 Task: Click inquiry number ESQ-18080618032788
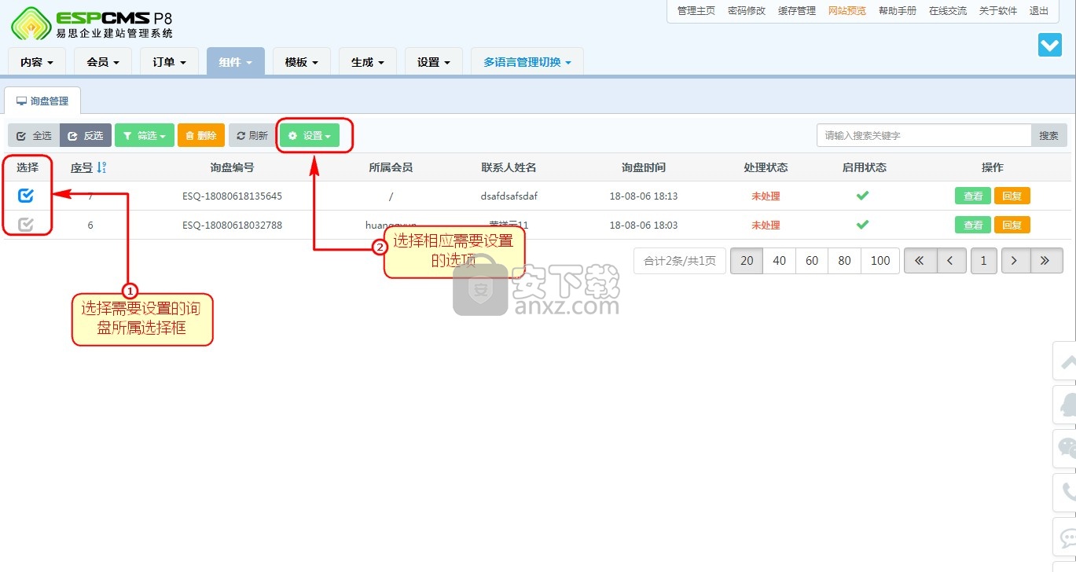232,225
